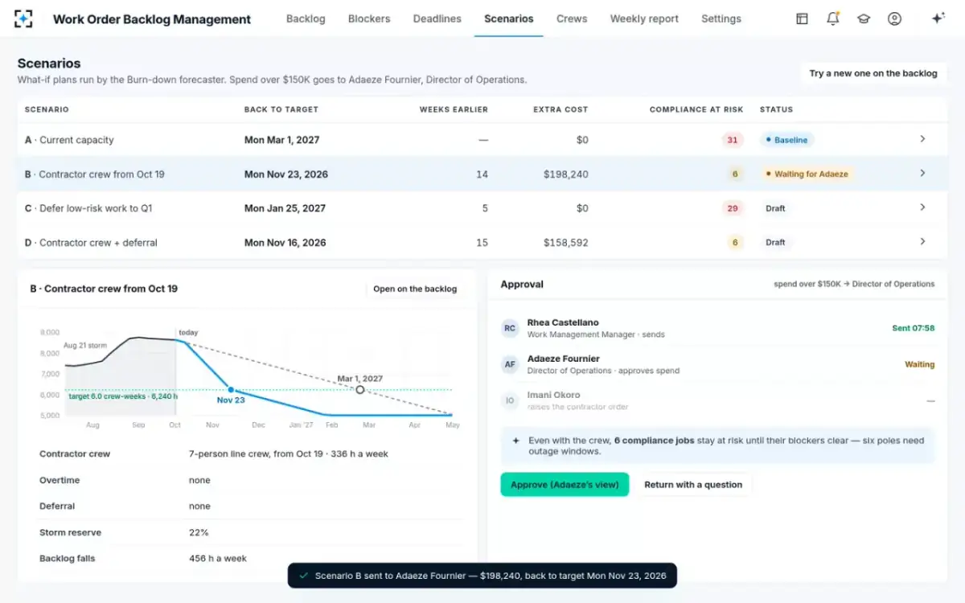Click the Mon Jan 25, 2027 date cell
965x603 pixels.
click(285, 208)
